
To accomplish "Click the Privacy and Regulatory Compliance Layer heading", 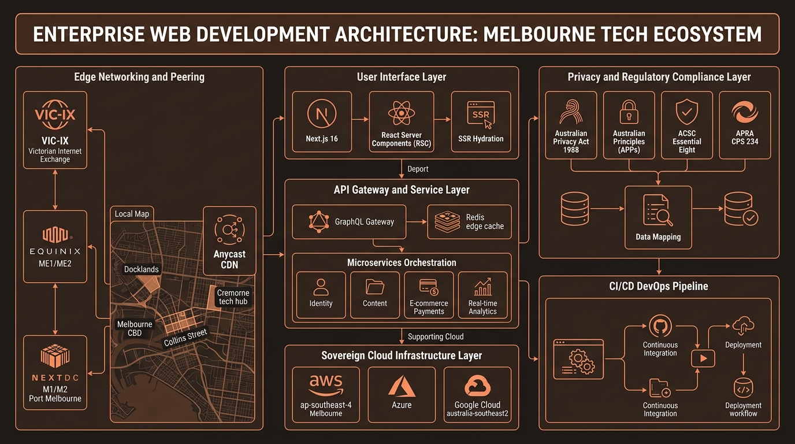I will coord(659,76).
